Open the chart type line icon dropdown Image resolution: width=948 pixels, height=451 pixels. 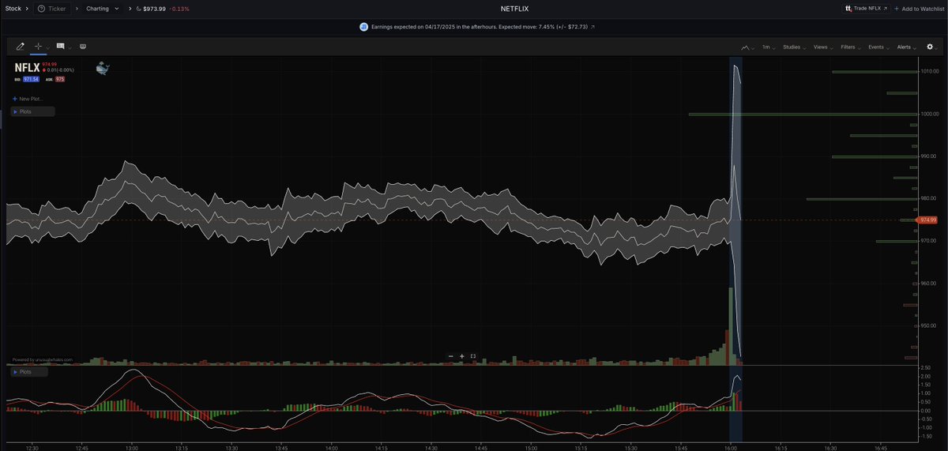pos(747,47)
